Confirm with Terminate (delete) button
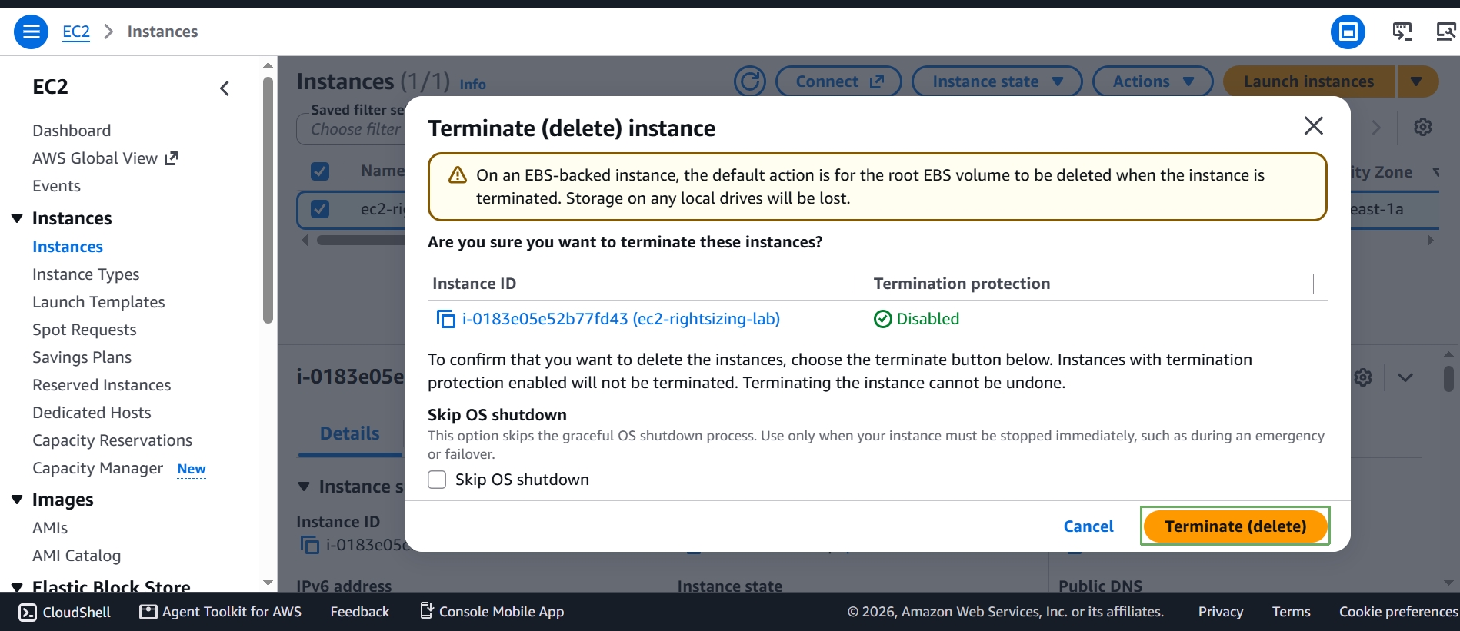Screen dimensions: 1460x631 click(1235, 526)
